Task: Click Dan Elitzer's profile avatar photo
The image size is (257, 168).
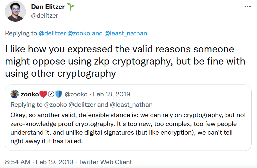Action: pos(15,11)
